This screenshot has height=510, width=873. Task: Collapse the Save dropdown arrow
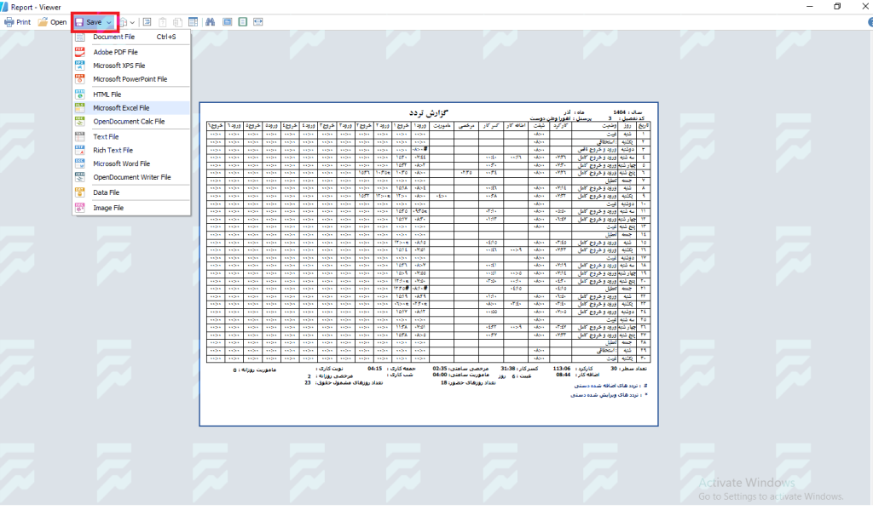click(109, 22)
